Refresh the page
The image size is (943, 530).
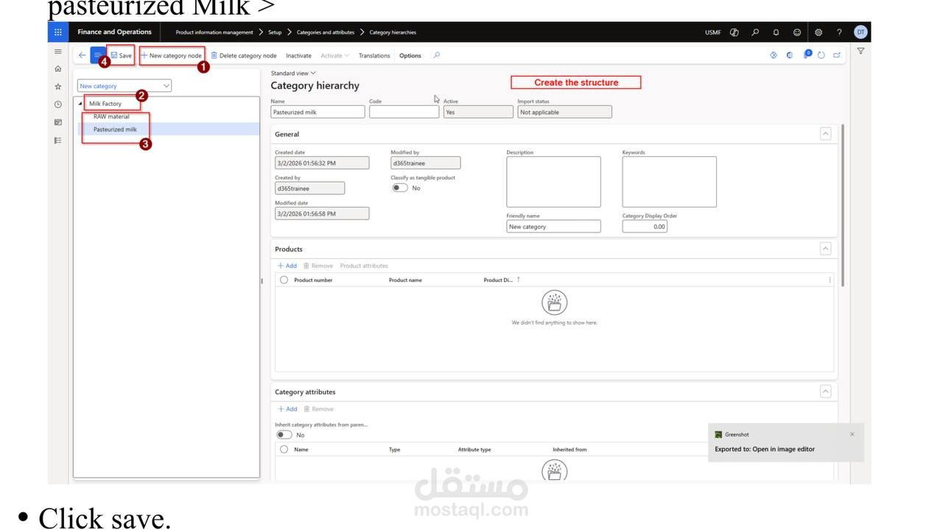[x=821, y=55]
